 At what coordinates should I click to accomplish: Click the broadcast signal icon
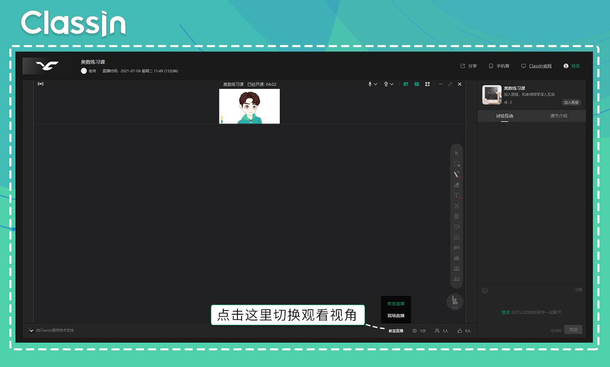41,84
